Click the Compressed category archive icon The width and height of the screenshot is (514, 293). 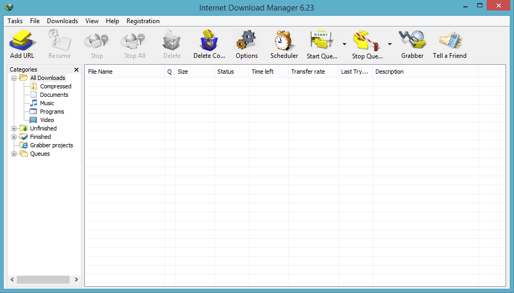(x=34, y=86)
